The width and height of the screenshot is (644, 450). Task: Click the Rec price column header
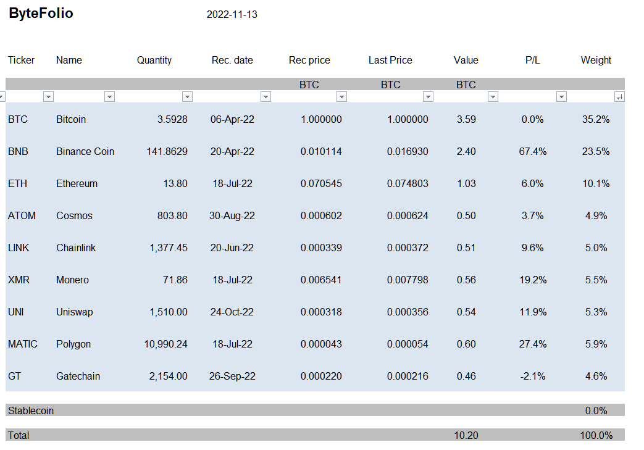(x=310, y=60)
